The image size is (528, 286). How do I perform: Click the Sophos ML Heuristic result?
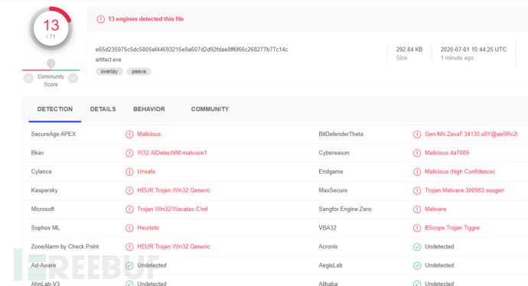(x=148, y=228)
